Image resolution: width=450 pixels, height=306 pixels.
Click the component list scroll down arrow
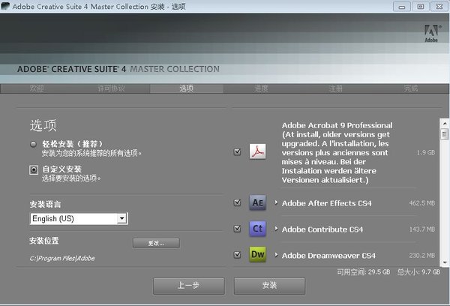tap(445, 262)
